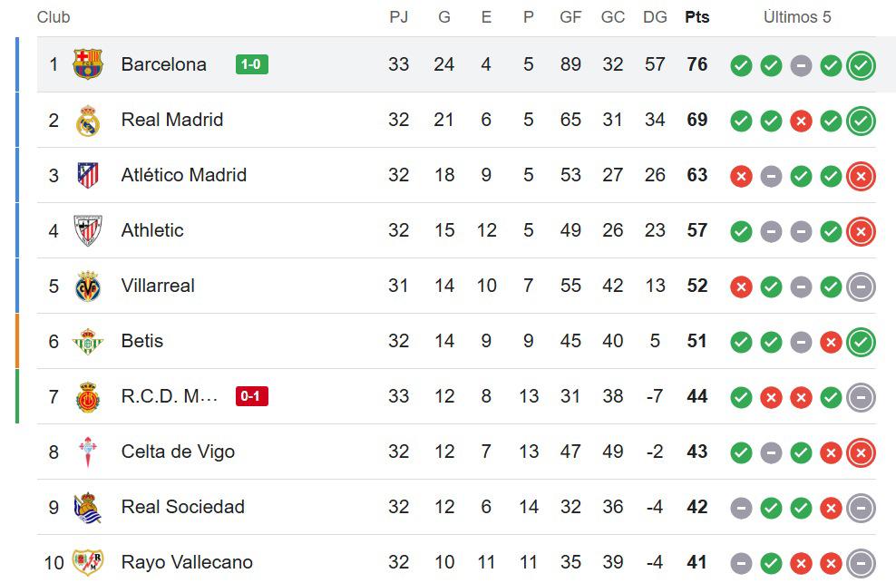Select the Rayo Vallecano club badge
This screenshot has width=896, height=583.
(x=90, y=562)
